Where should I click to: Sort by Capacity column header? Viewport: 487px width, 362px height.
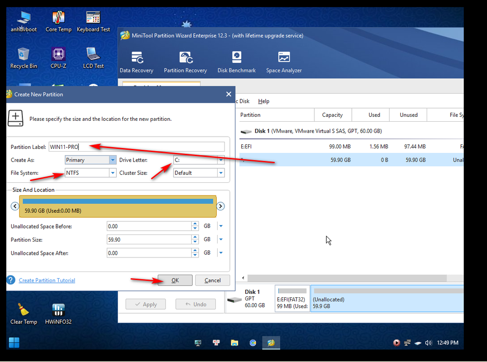(332, 114)
